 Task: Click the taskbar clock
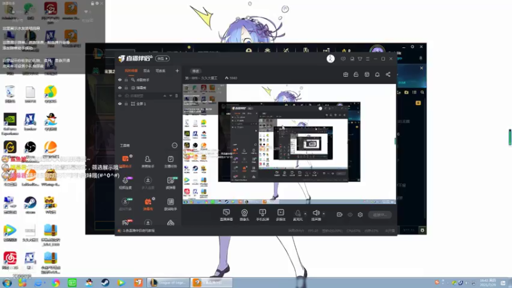pos(488,283)
